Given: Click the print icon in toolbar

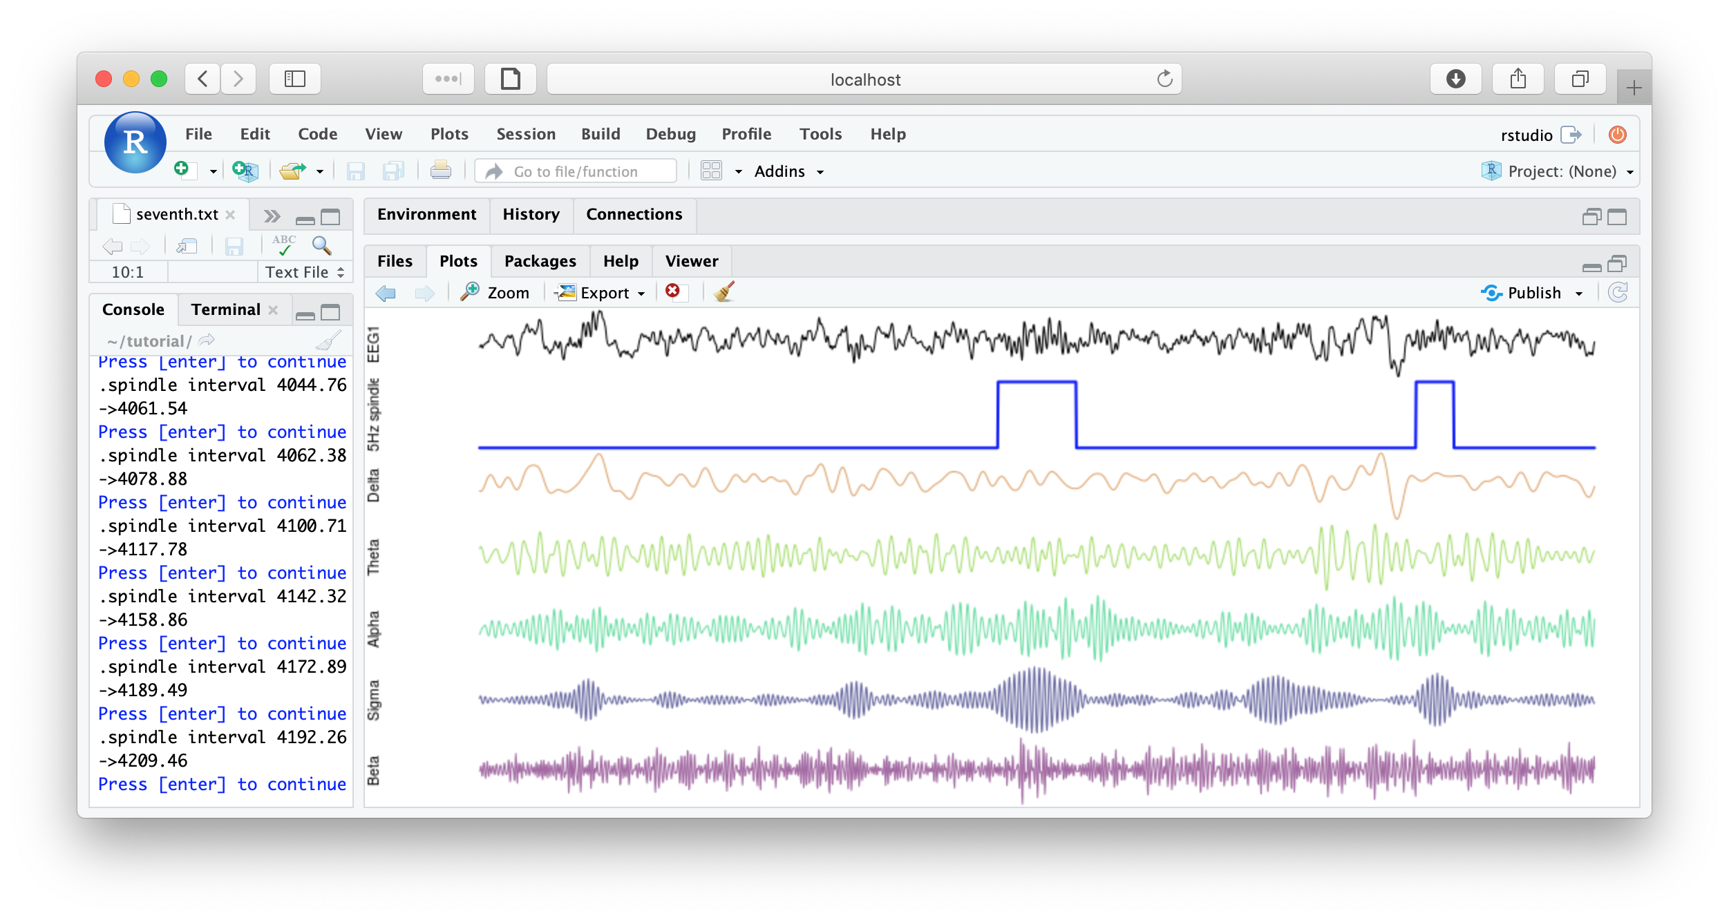Looking at the screenshot, I should pos(440,171).
